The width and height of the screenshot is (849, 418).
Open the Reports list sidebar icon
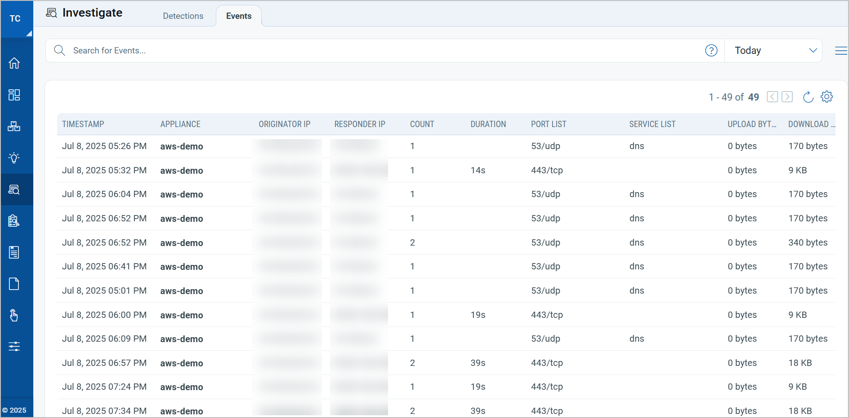[14, 252]
